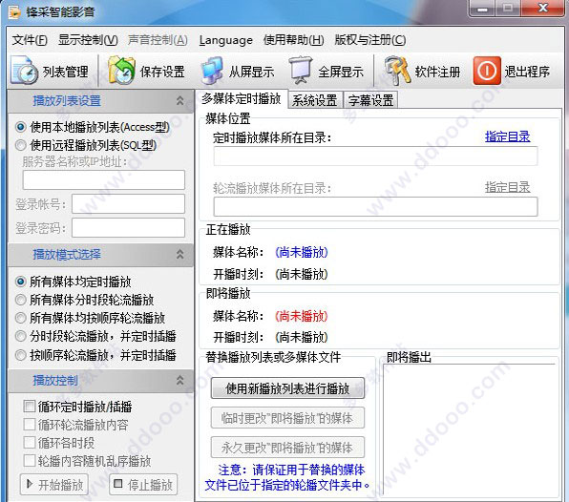The image size is (569, 502).
Task: Minimize the 锋采智能影音 window
Action: point(482,9)
